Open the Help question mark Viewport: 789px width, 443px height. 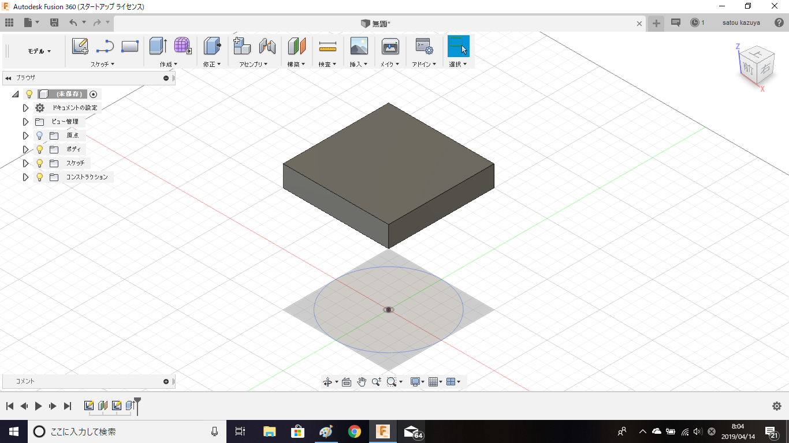(779, 22)
